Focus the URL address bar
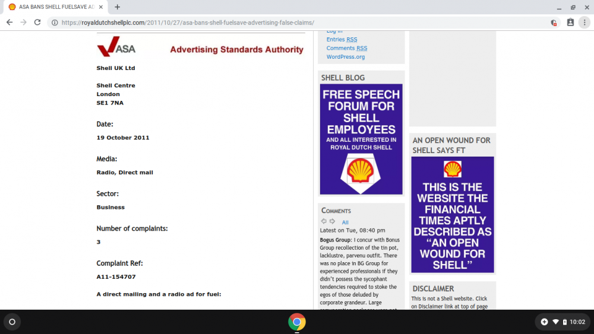 click(x=303, y=23)
